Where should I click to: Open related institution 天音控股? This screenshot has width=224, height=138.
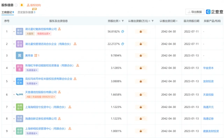(208, 95)
